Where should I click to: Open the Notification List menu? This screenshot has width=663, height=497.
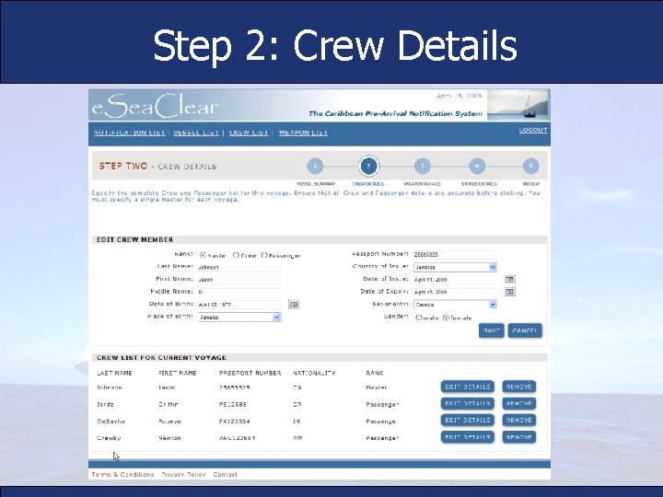tap(130, 133)
